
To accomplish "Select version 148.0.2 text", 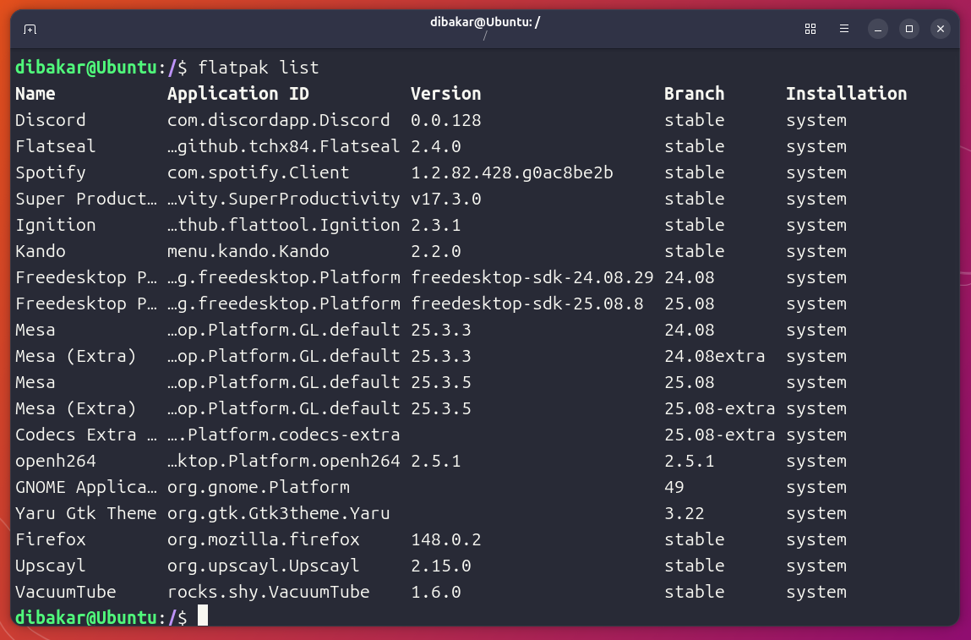I will [446, 539].
